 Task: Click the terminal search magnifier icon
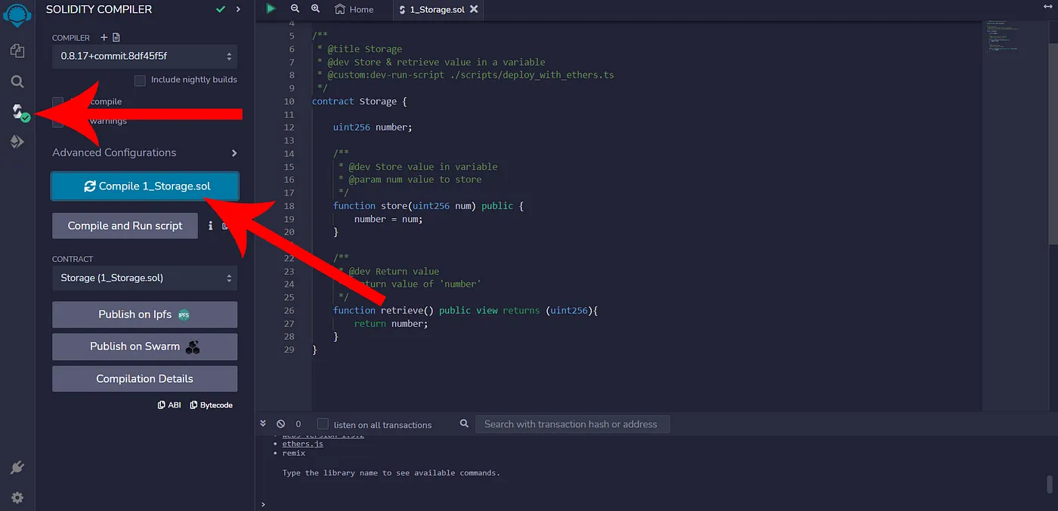coord(465,424)
